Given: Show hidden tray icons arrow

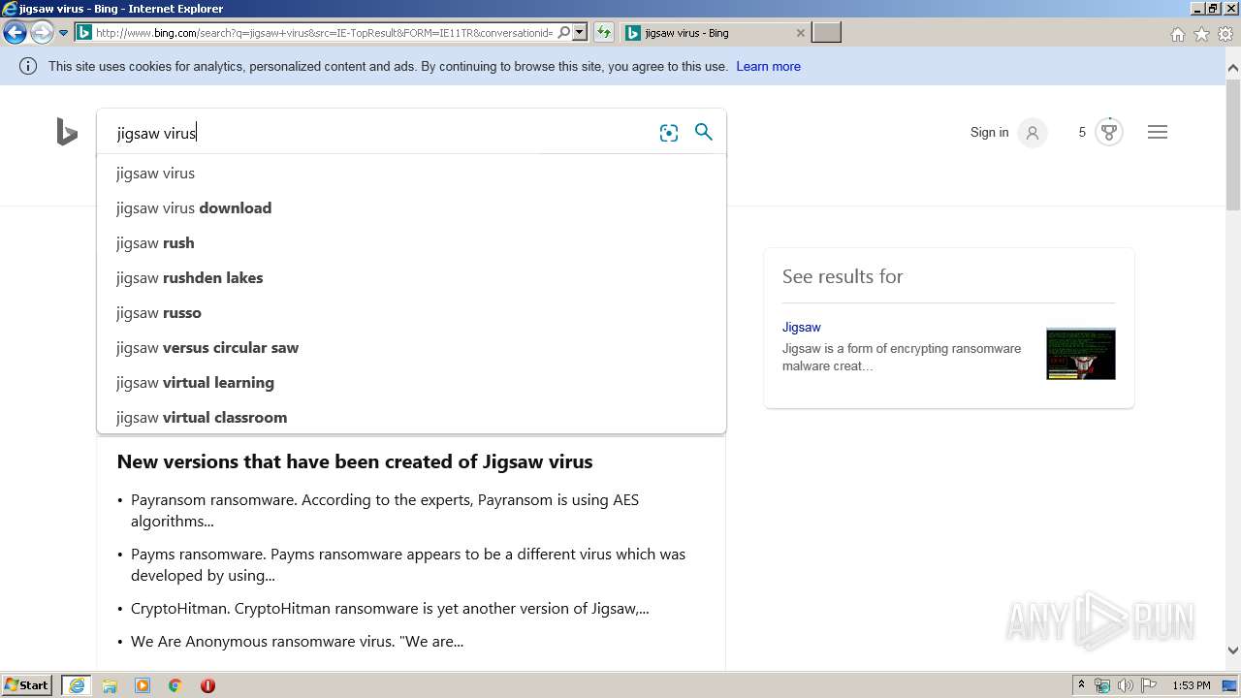Looking at the screenshot, I should [x=1081, y=685].
